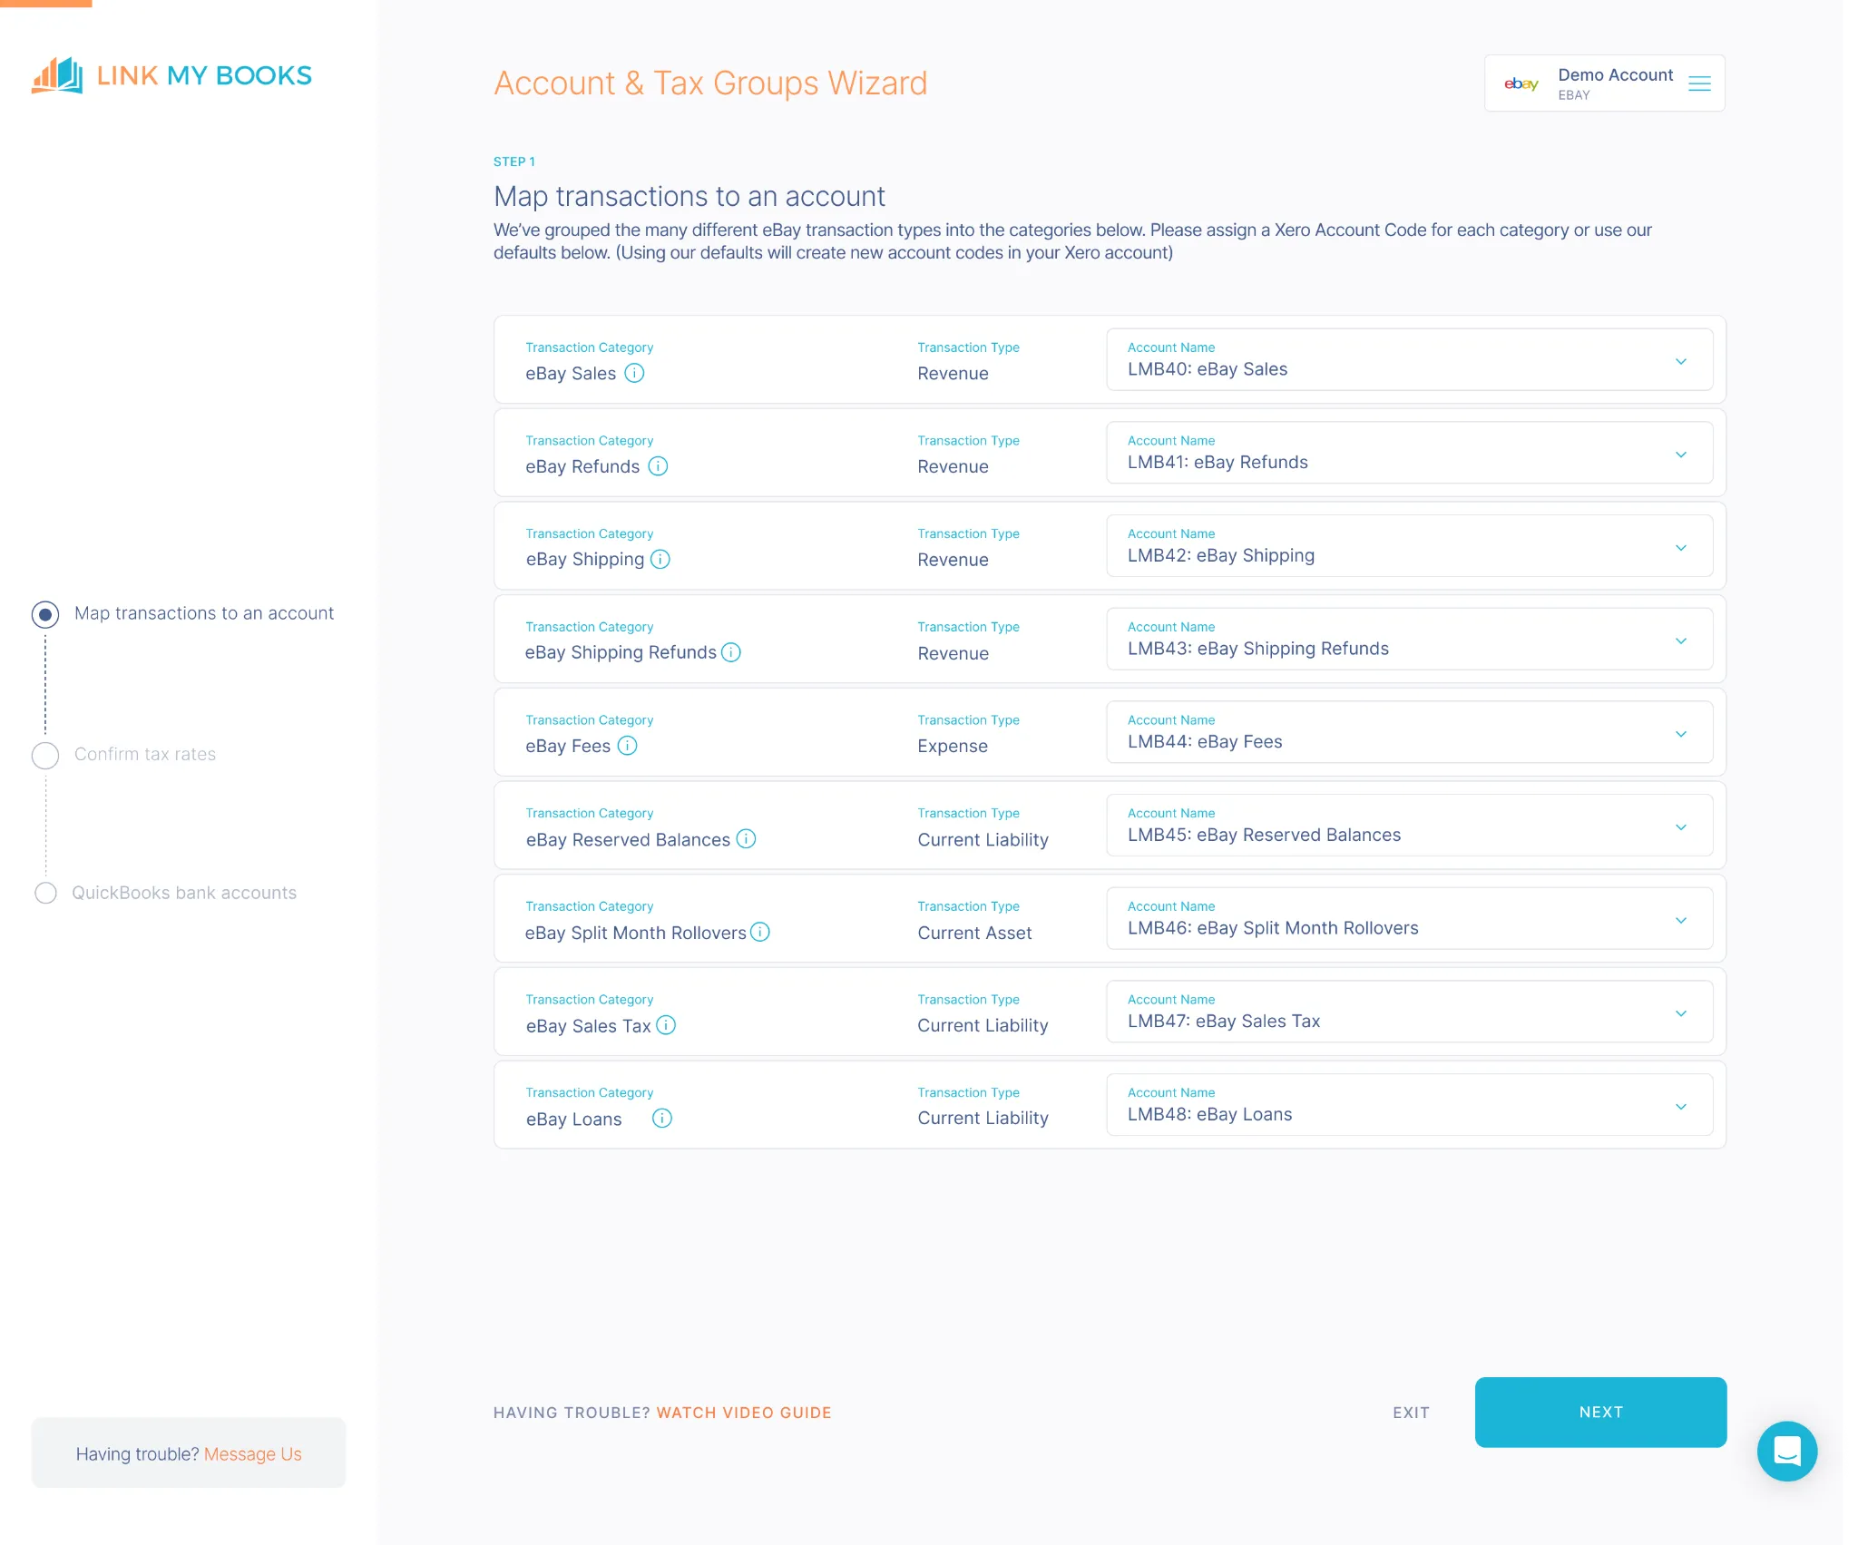Open the Demo Account selector
This screenshot has width=1858, height=1545.
[1604, 83]
